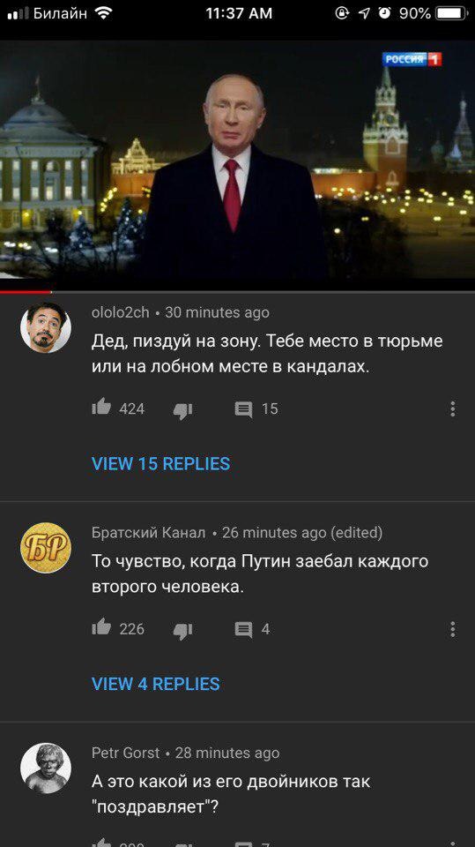Image resolution: width=475 pixels, height=847 pixels.
Task: Tap reply icon with 4 replies
Action: pos(243,630)
